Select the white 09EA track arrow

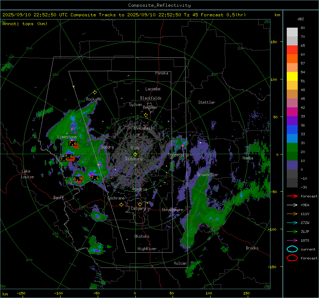pos(292,205)
